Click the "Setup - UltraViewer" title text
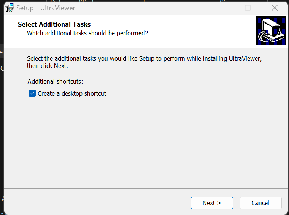The height and width of the screenshot is (215, 289). (46, 8)
